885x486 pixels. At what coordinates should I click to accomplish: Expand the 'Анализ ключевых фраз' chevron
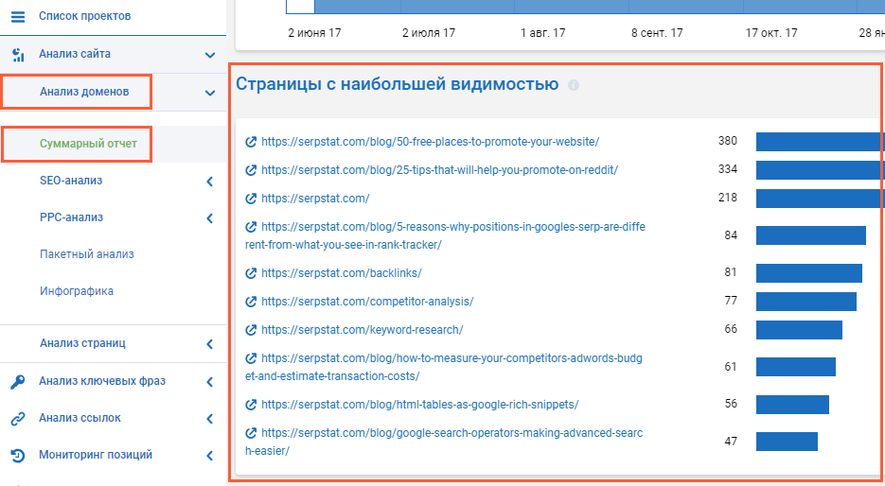click(x=210, y=382)
